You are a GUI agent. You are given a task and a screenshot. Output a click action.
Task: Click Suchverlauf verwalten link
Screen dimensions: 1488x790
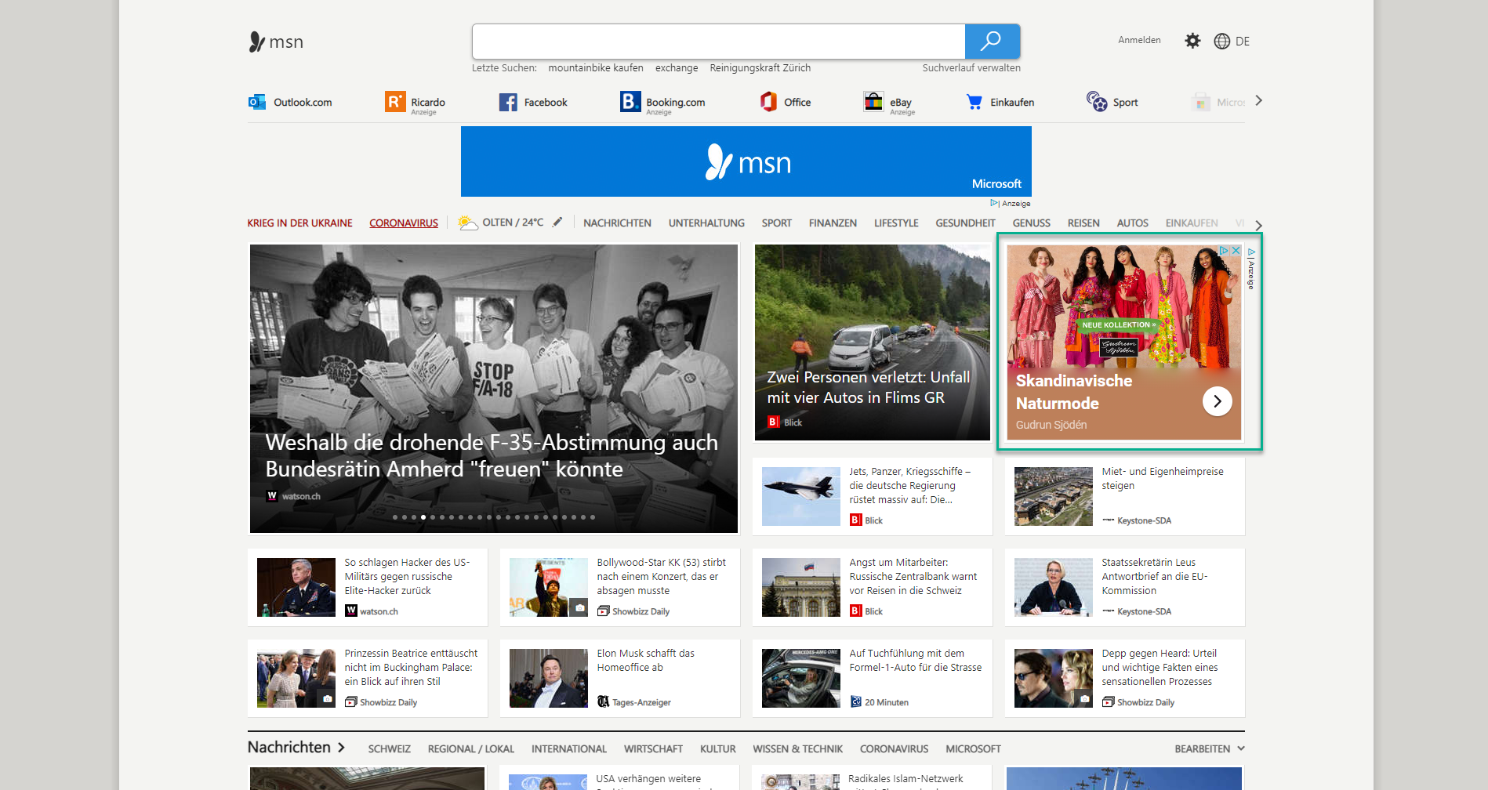(x=971, y=68)
